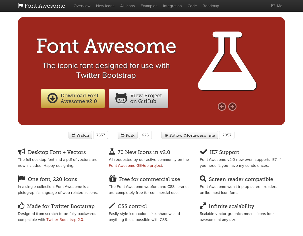The height and width of the screenshot is (236, 303).
Task: Click the thumbs-up icon beside Made for Twitter Bootstrap
Action: click(21, 206)
